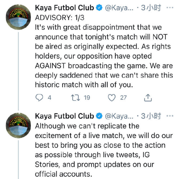Click the verified badge on the first tweet
This screenshot has width=181, height=179.
click(x=99, y=8)
